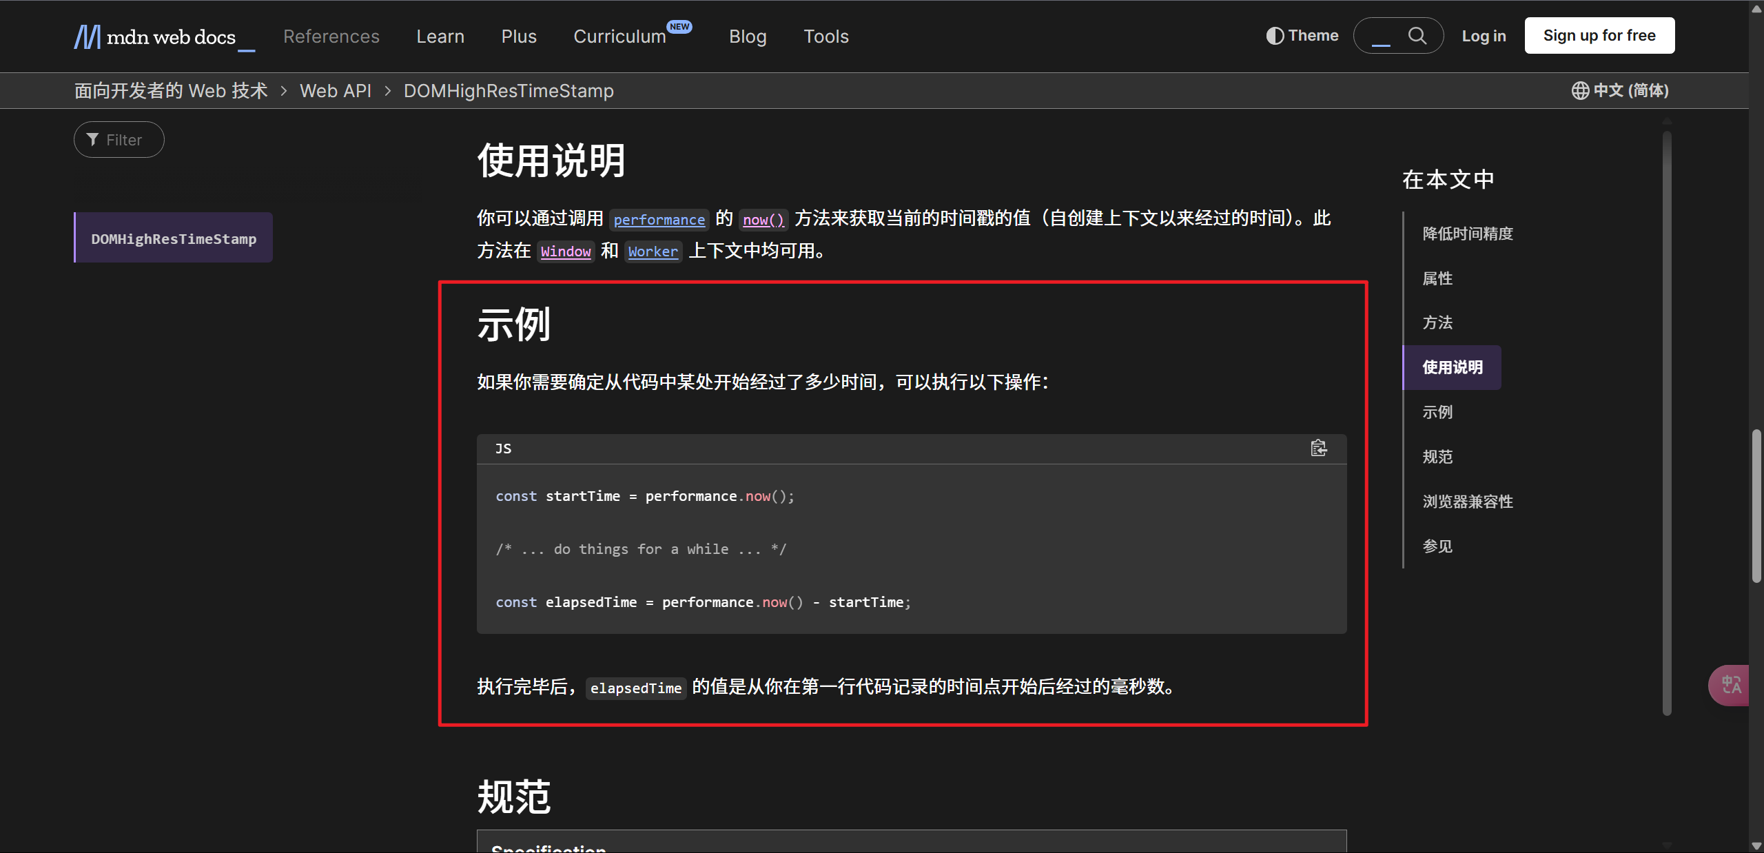Click the search magnifier icon
This screenshot has width=1764, height=853.
click(1417, 36)
